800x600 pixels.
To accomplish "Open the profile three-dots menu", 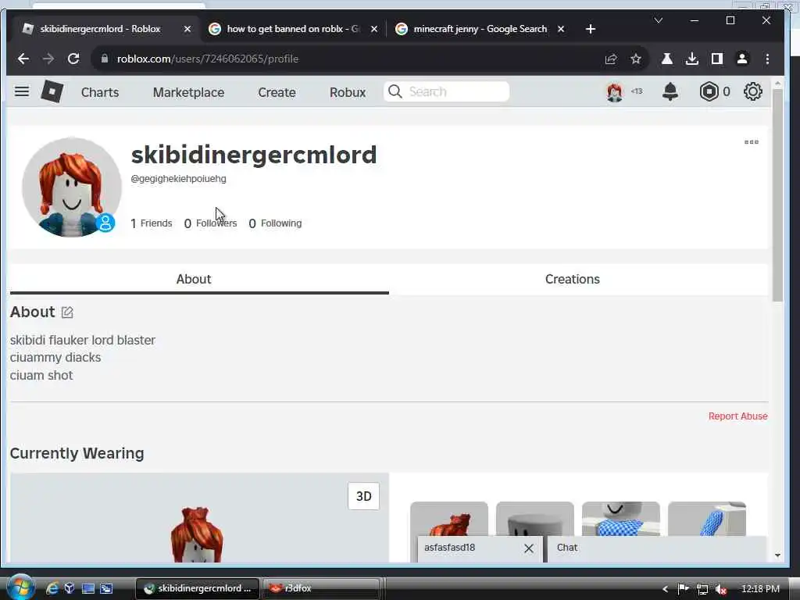I will click(x=751, y=142).
